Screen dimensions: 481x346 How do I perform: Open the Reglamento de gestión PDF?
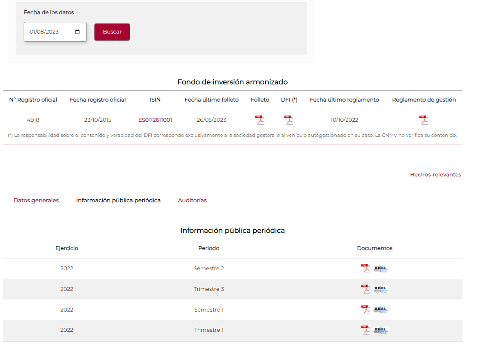(424, 120)
